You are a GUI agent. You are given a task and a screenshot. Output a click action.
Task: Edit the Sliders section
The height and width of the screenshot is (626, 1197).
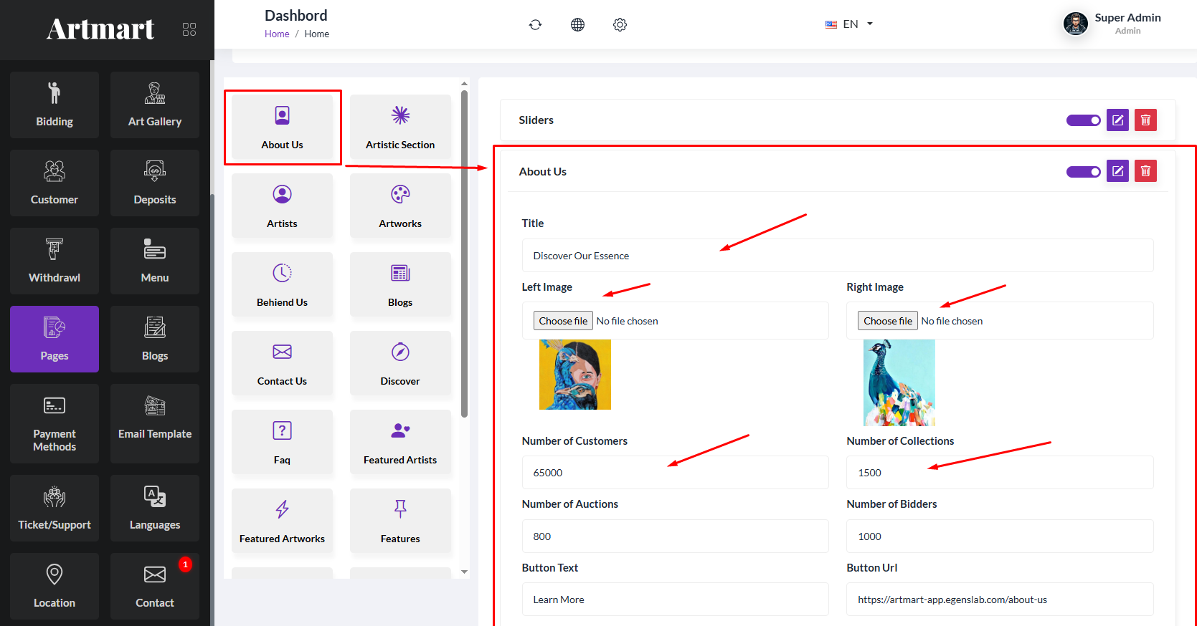point(1117,120)
